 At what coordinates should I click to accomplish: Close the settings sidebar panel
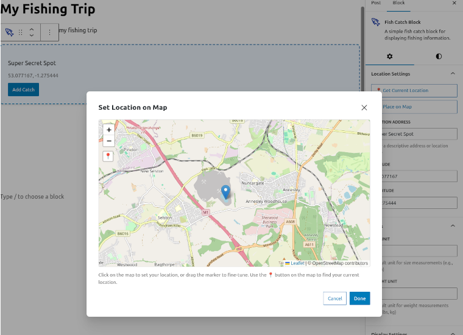click(x=454, y=3)
